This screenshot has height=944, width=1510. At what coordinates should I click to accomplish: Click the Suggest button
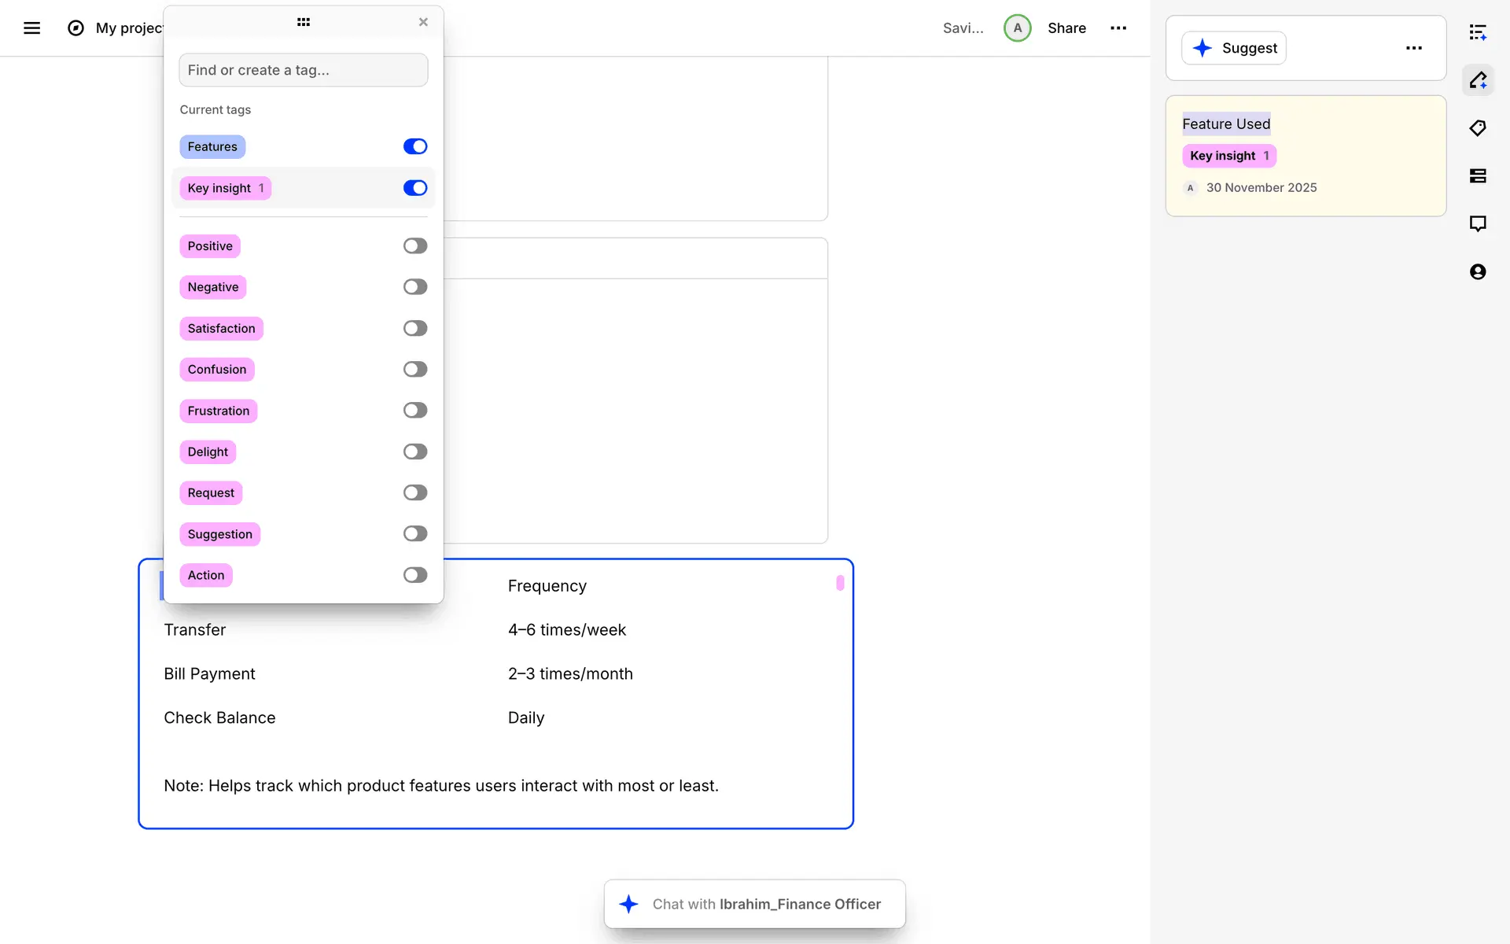1233,48
